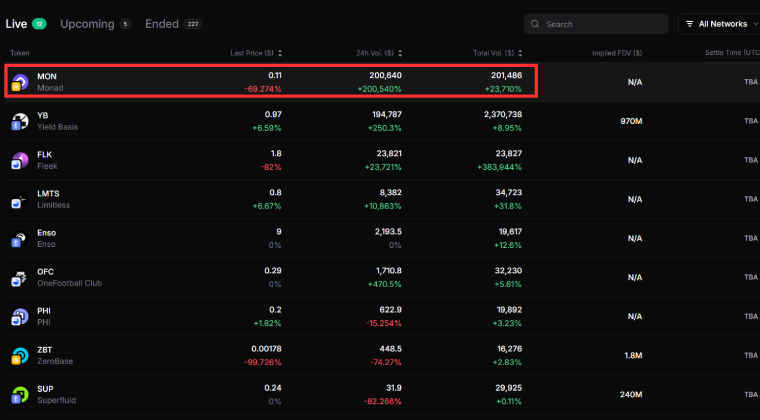Open the Ended markets tab
Image resolution: width=760 pixels, height=420 pixels.
point(162,24)
